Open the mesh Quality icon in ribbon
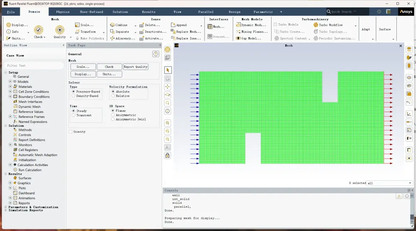The width and height of the screenshot is (416, 231). pos(60,30)
